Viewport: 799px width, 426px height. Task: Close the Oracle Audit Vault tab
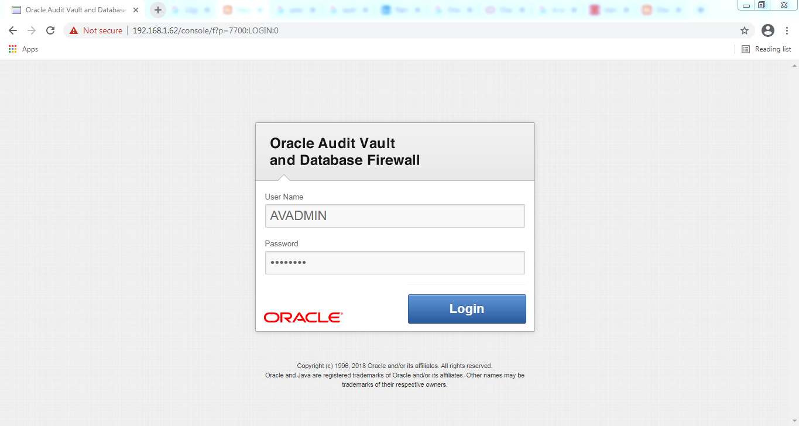[136, 10]
